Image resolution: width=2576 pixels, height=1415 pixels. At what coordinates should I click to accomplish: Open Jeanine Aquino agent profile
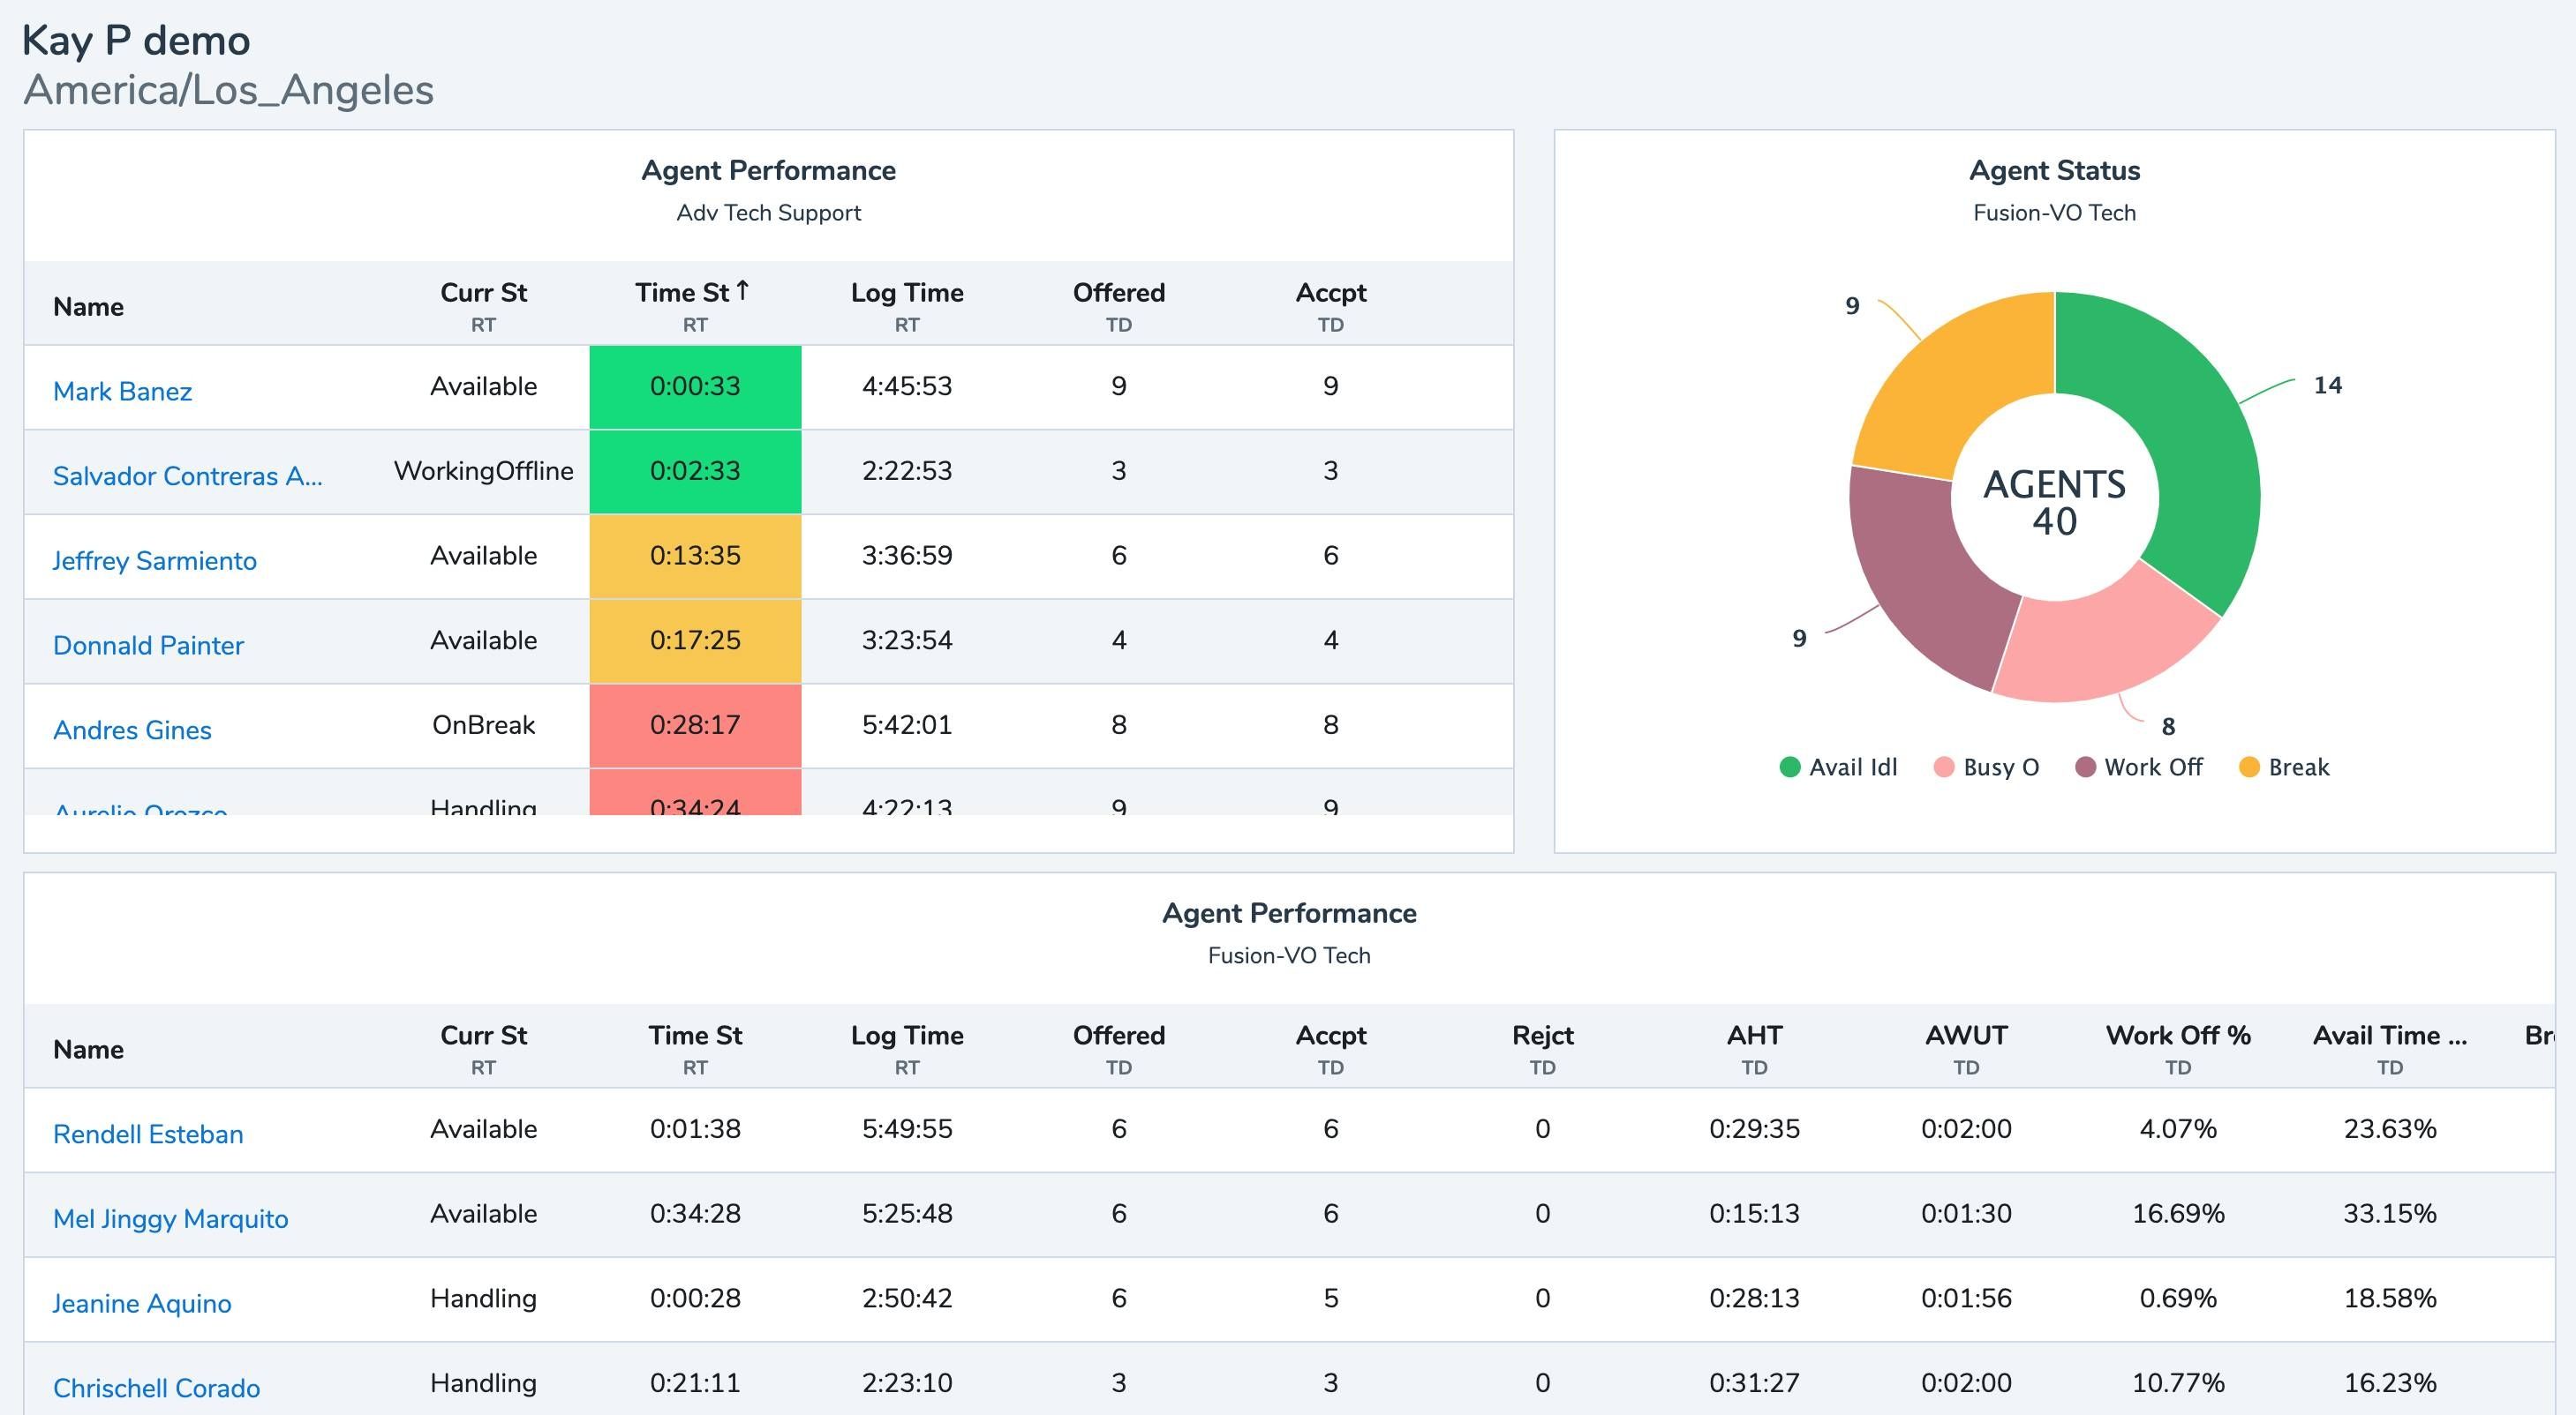click(141, 1304)
